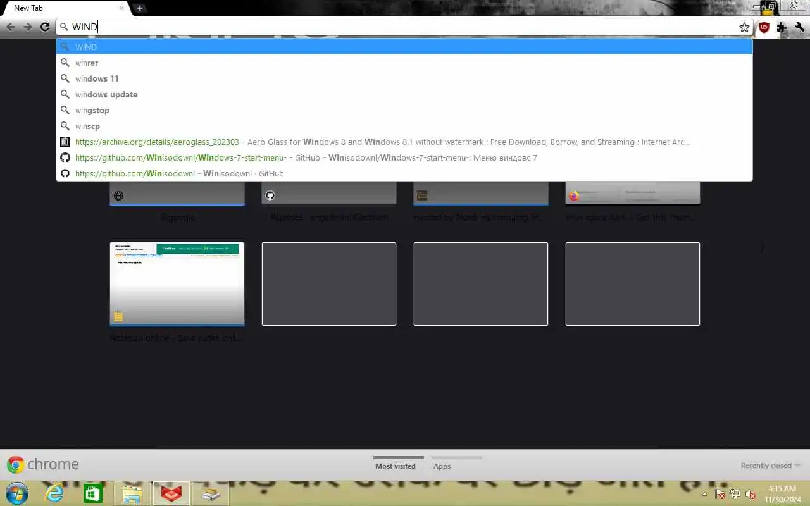The image size is (810, 506).
Task: Open the Windows Store taskbar icon
Action: coord(93,493)
